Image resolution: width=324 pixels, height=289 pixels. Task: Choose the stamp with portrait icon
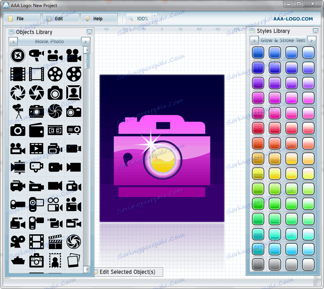tap(55, 260)
